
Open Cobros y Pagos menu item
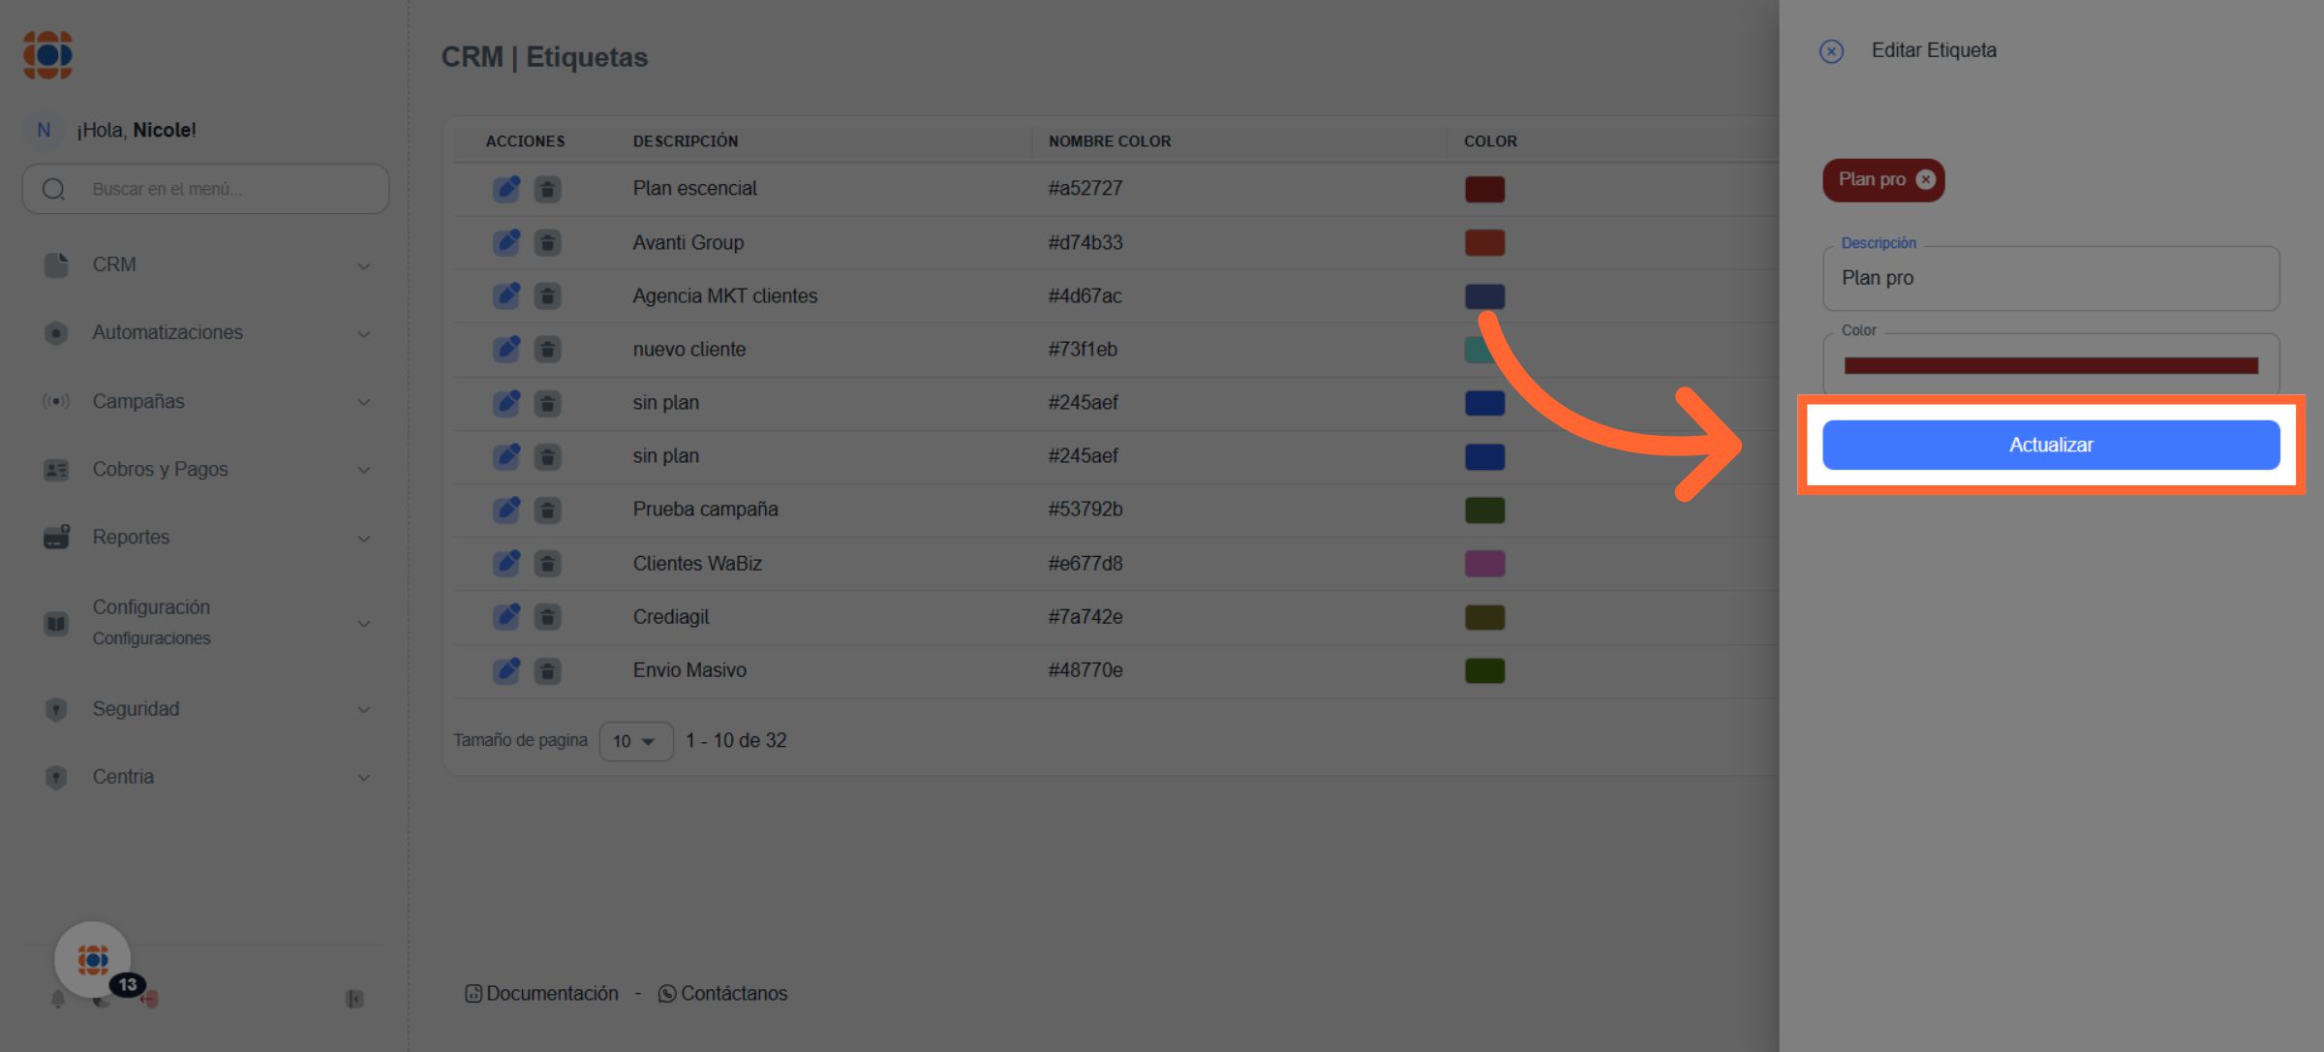[205, 469]
